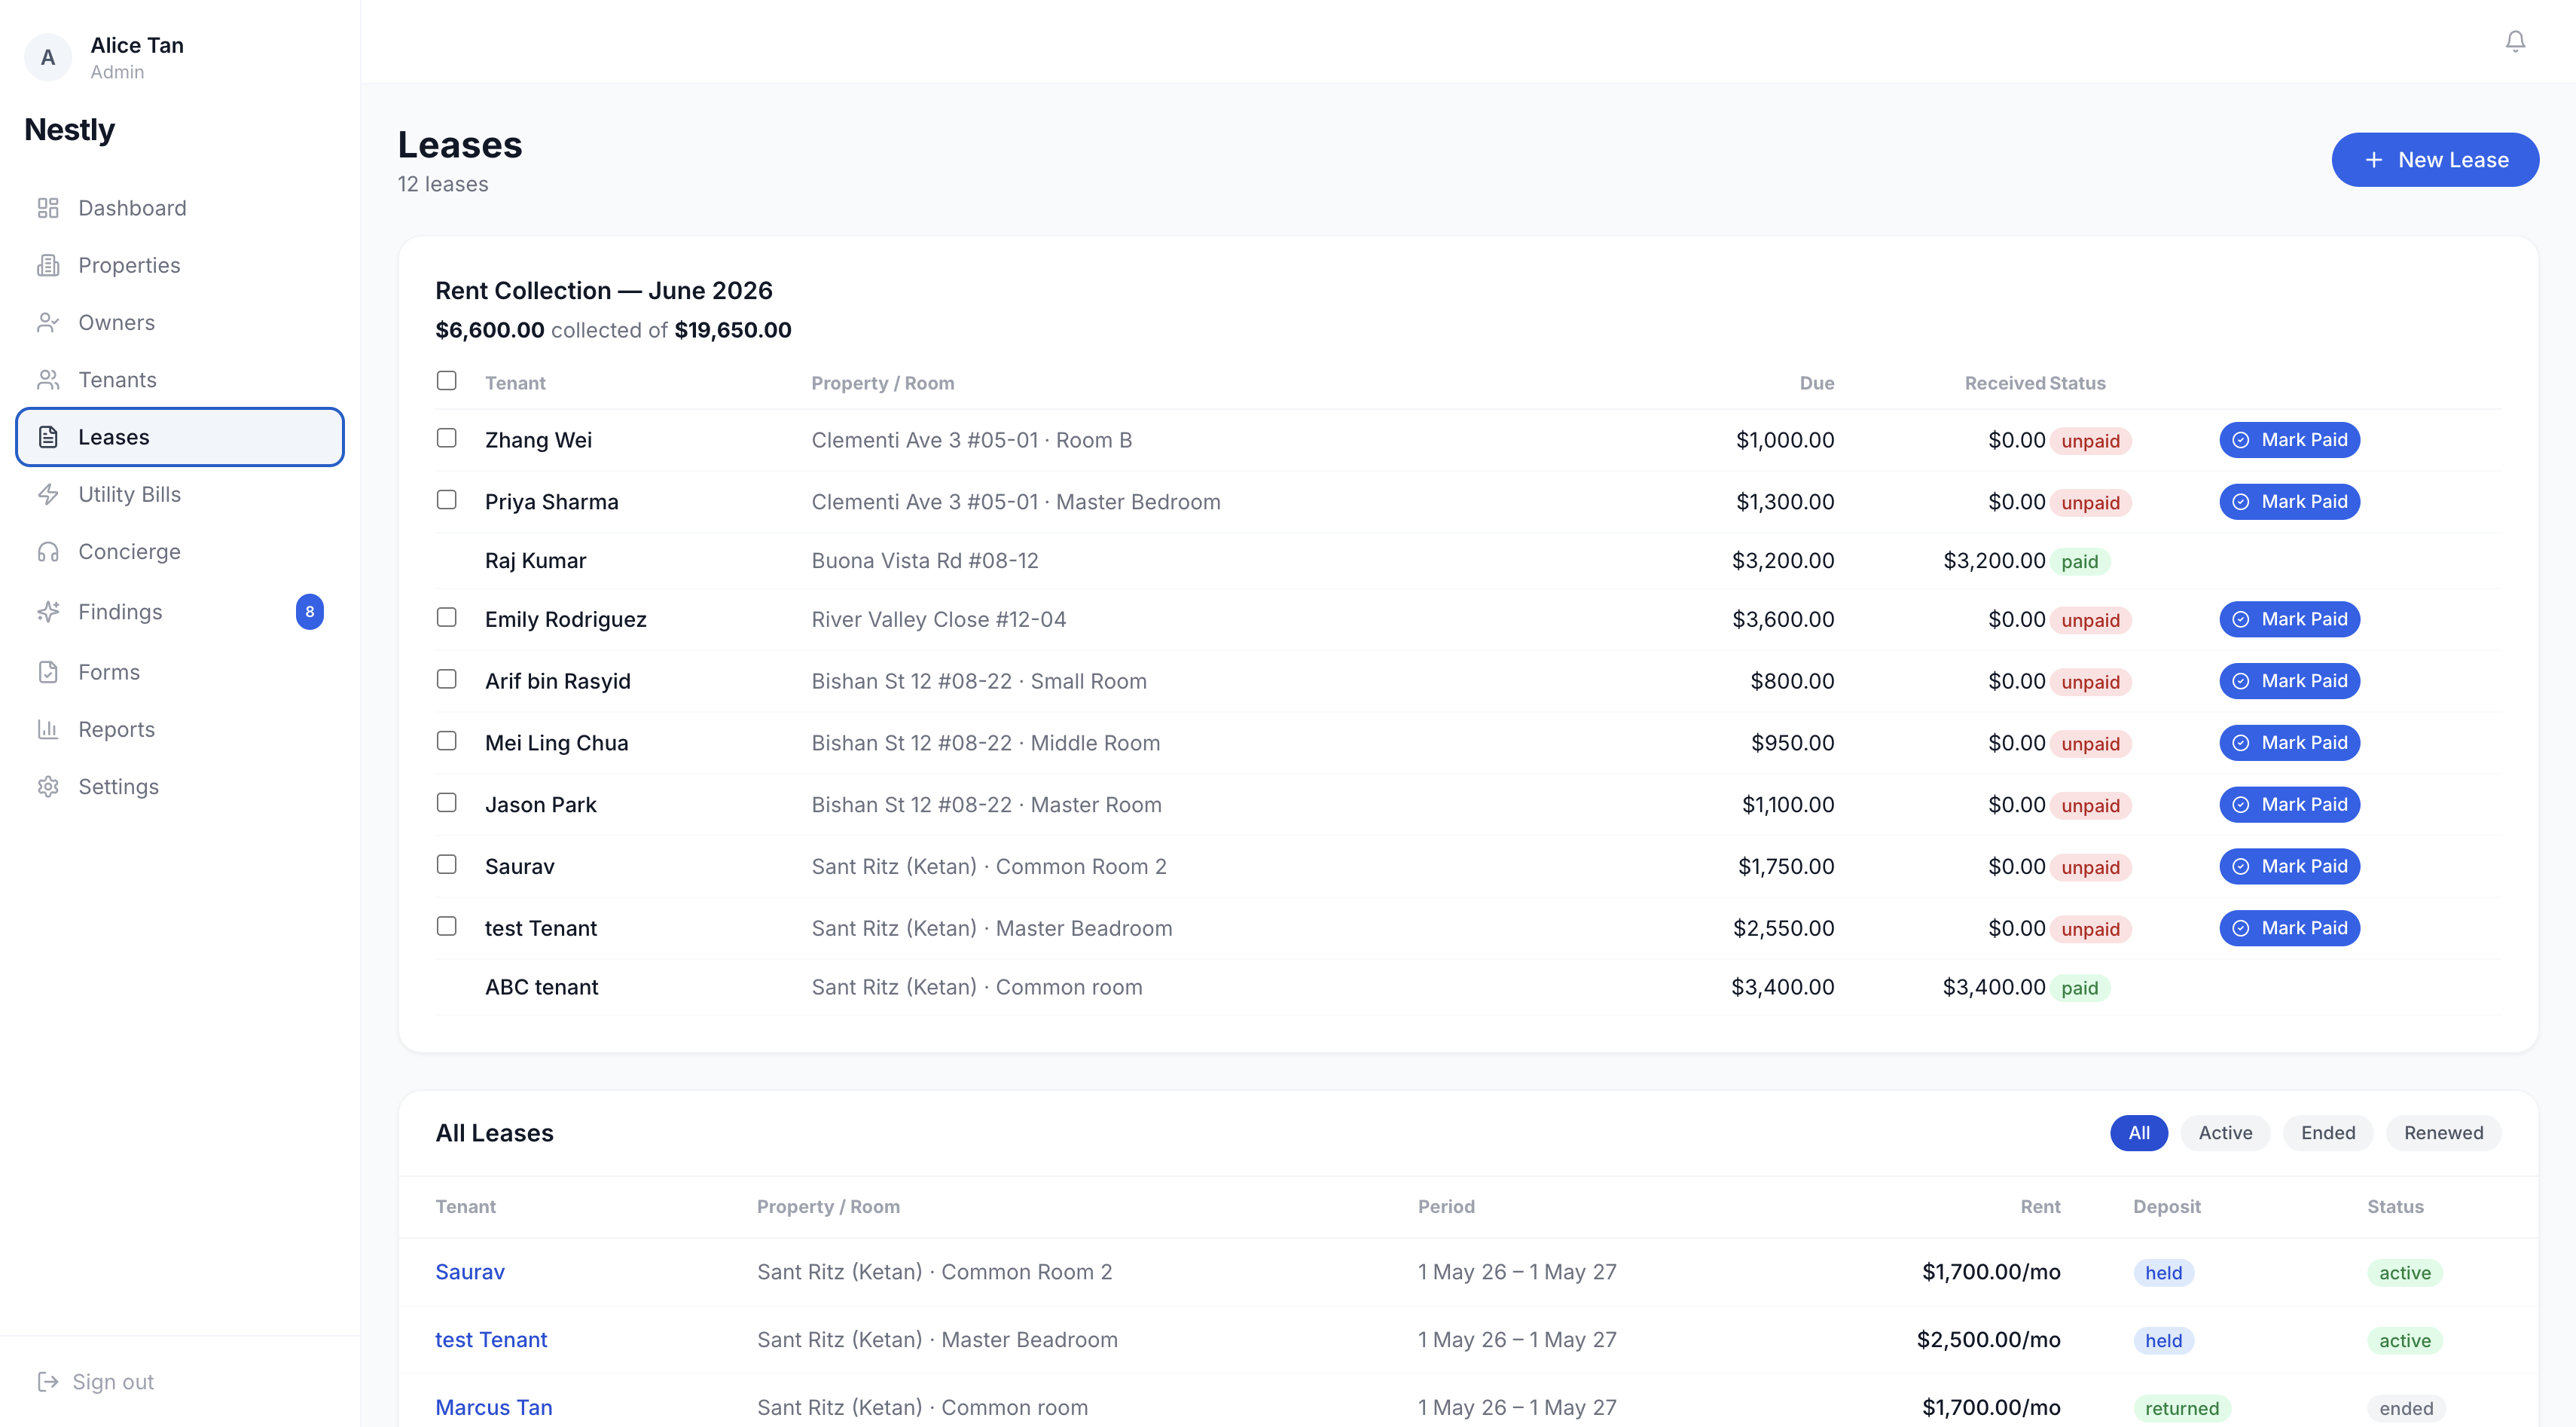Navigate to Tenants
The width and height of the screenshot is (2576, 1427).
click(180, 380)
